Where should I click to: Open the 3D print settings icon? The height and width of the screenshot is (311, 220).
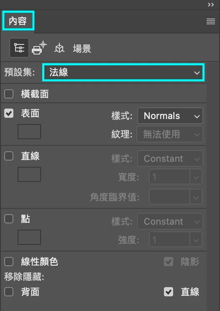click(x=39, y=48)
